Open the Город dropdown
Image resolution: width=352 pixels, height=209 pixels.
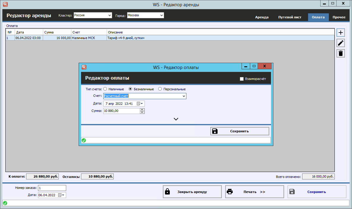tap(161, 15)
